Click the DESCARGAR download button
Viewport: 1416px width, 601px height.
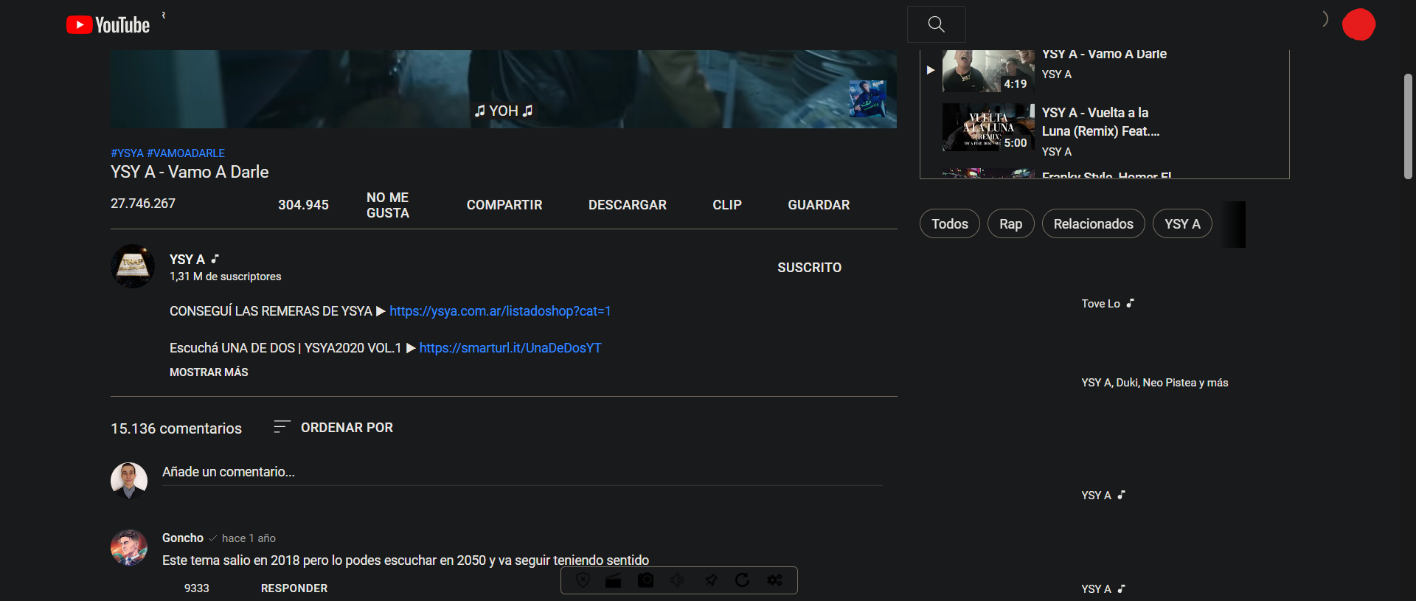pos(628,205)
